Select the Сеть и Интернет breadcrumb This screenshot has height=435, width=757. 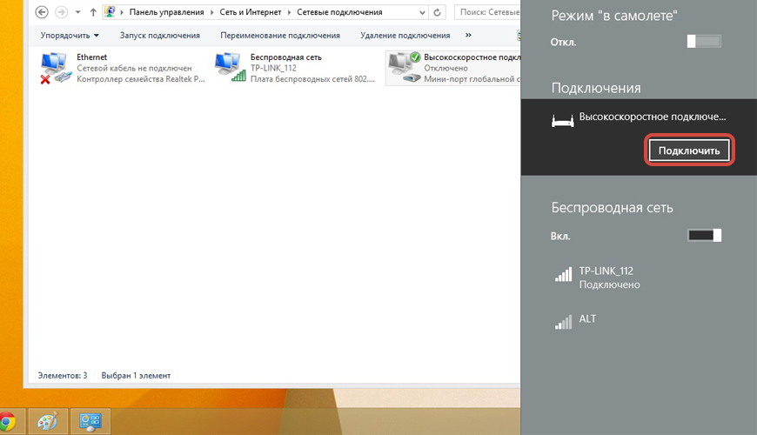click(x=250, y=12)
